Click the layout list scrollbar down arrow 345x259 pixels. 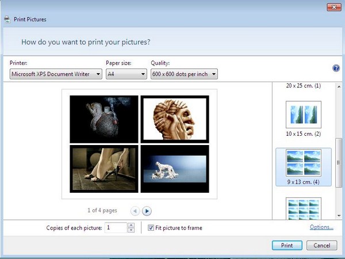pos(339,214)
